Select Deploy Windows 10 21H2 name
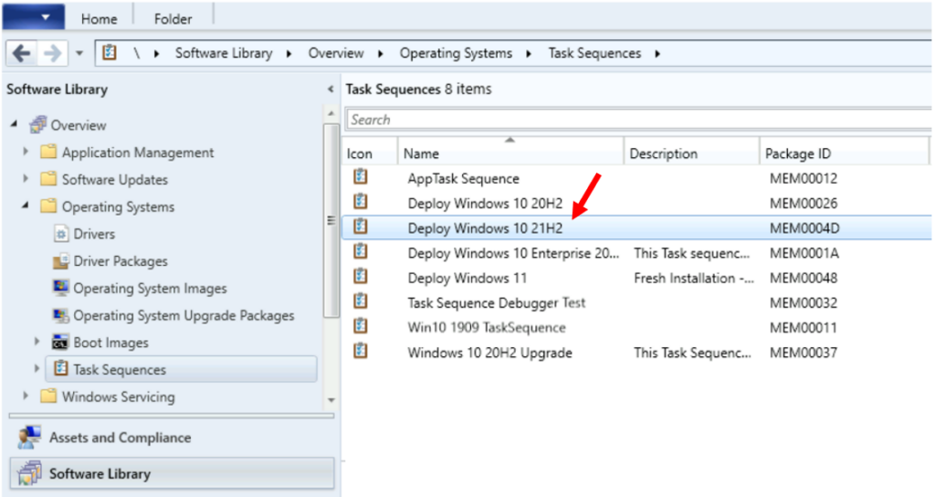Viewport: 935px width, 497px height. (485, 227)
